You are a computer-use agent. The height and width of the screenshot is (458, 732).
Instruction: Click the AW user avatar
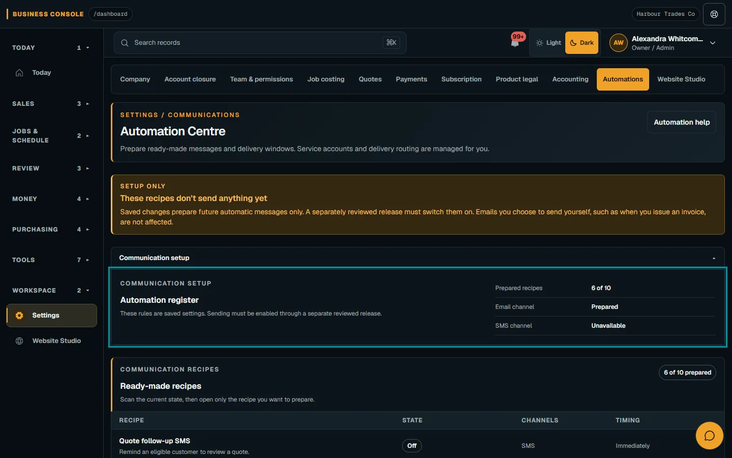pos(618,43)
